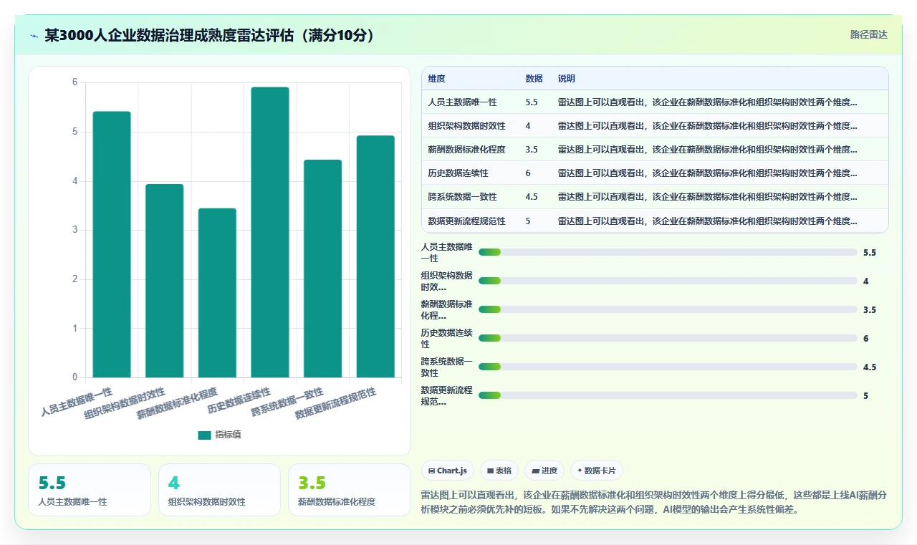Image resolution: width=917 pixels, height=545 pixels.
Task: Open the 3.5 薪酬数据标准化程度 card
Action: click(x=349, y=490)
